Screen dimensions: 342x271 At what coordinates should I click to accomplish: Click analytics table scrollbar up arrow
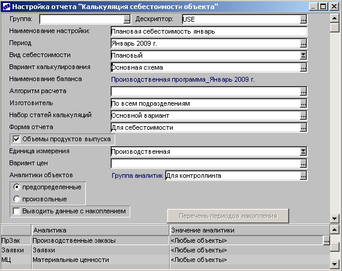pos(335,230)
